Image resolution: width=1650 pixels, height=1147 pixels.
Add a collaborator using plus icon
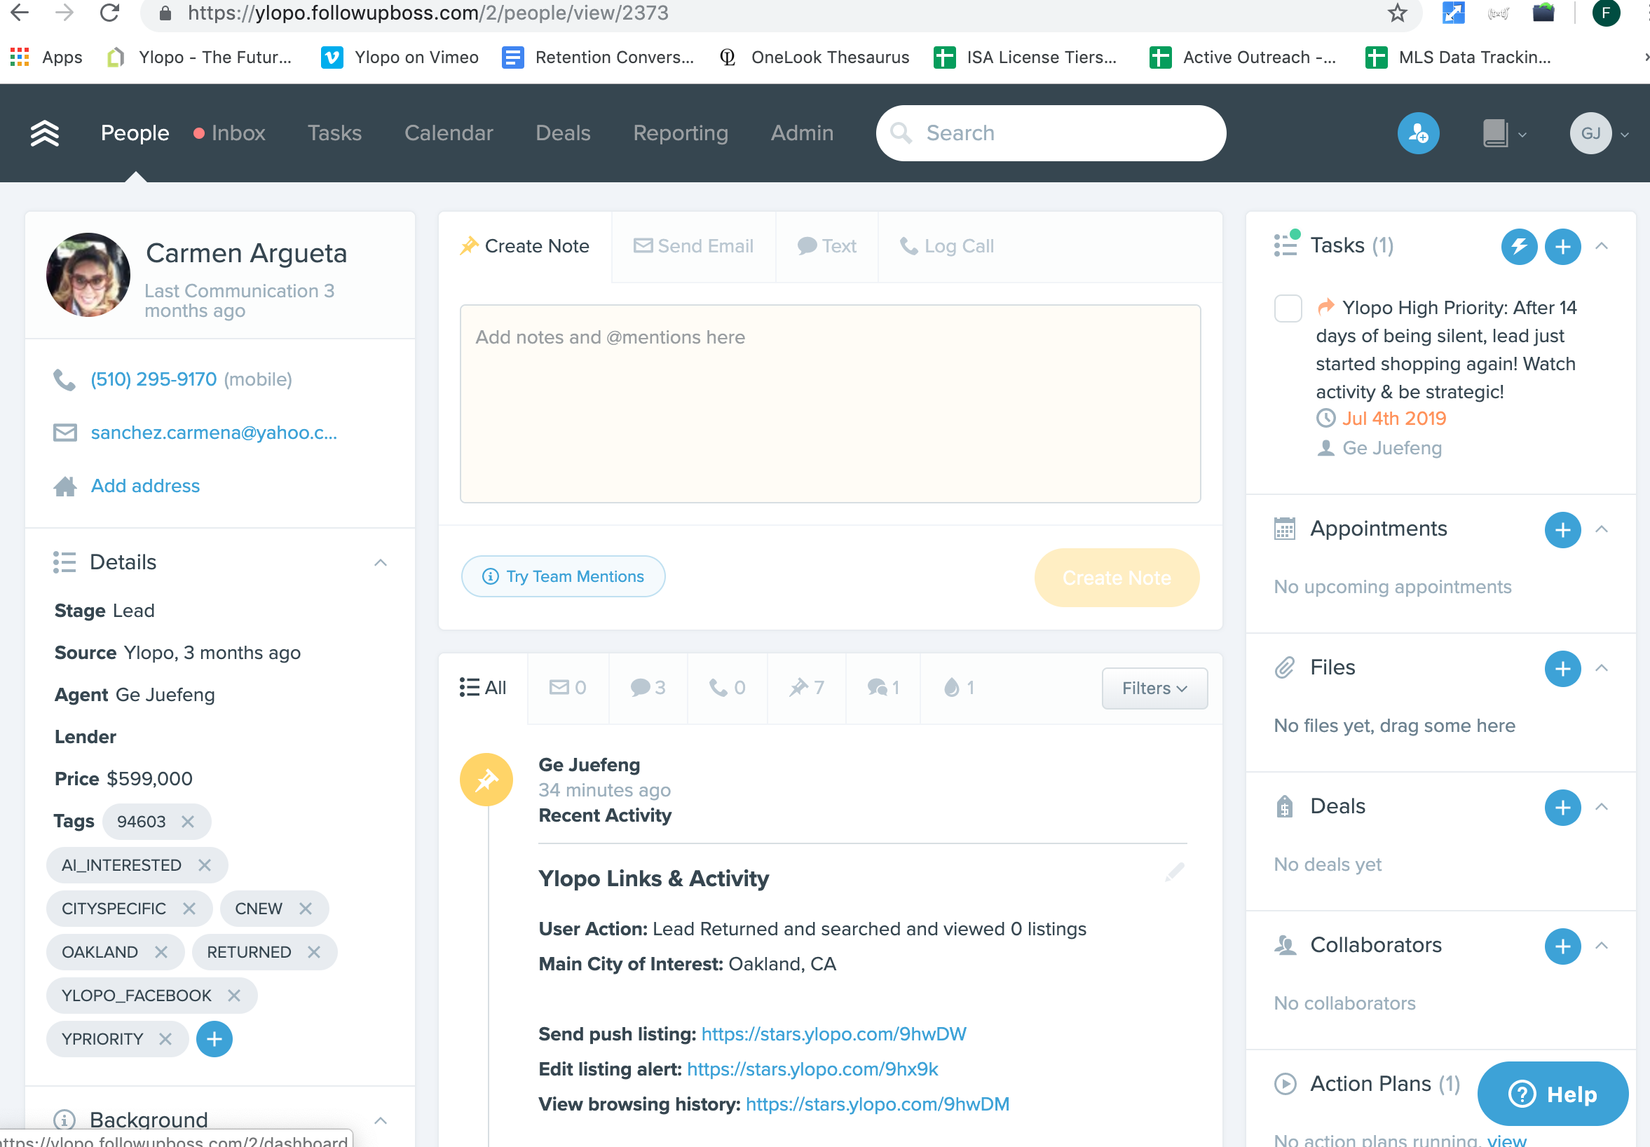1562,946
